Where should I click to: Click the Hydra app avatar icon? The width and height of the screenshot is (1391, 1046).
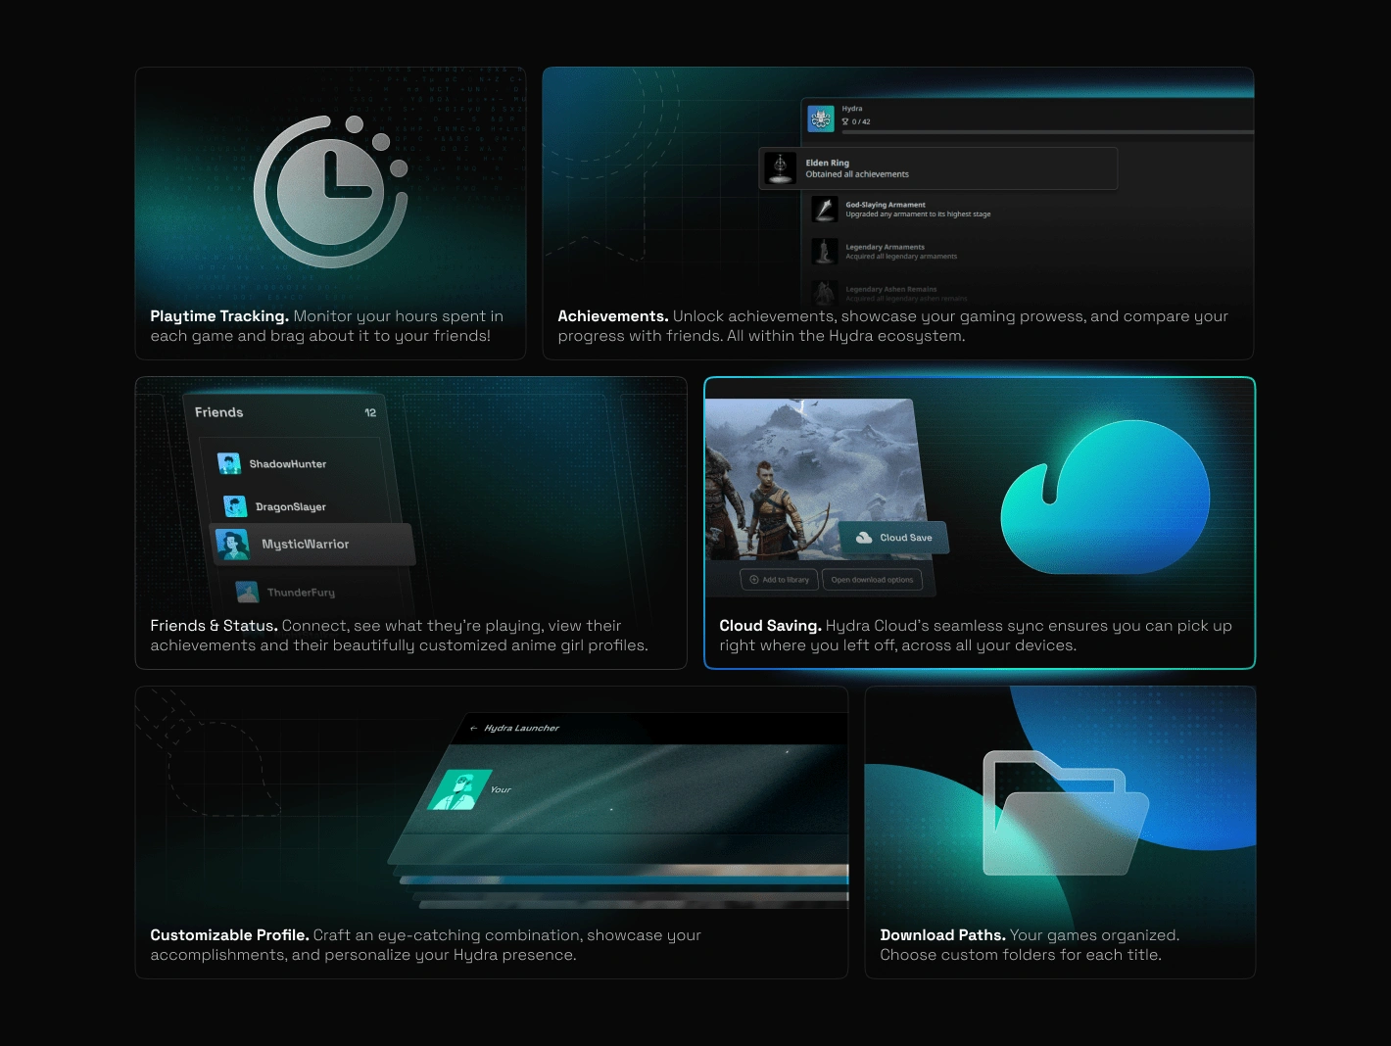821,119
